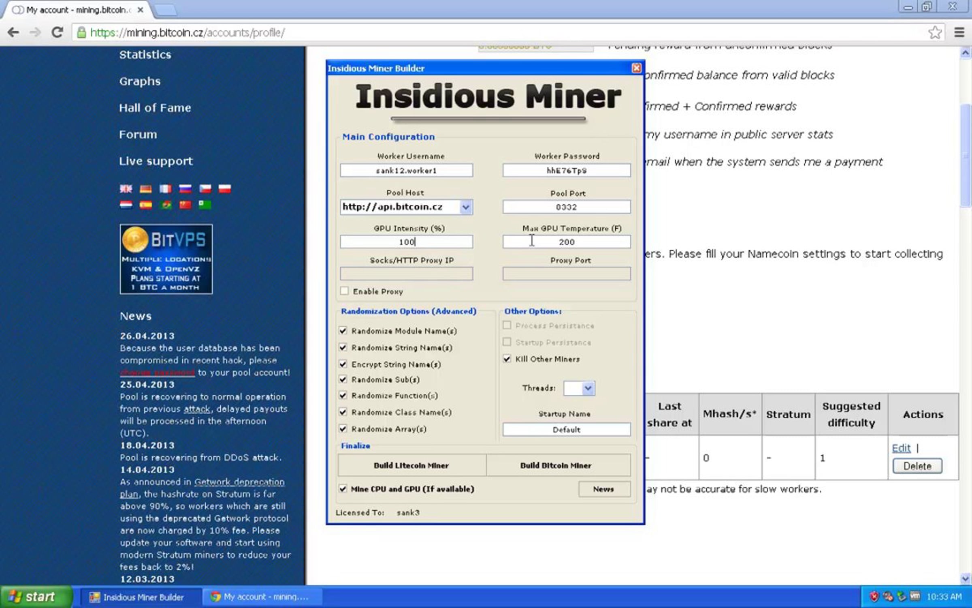The image size is (972, 608).
Task: Open the Windows Start menu
Action: point(36,597)
